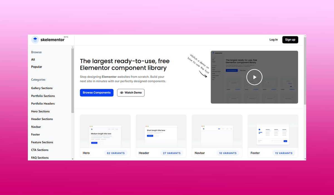Open the Footer category in the sidebar
The height and width of the screenshot is (195, 334).
tap(36, 135)
